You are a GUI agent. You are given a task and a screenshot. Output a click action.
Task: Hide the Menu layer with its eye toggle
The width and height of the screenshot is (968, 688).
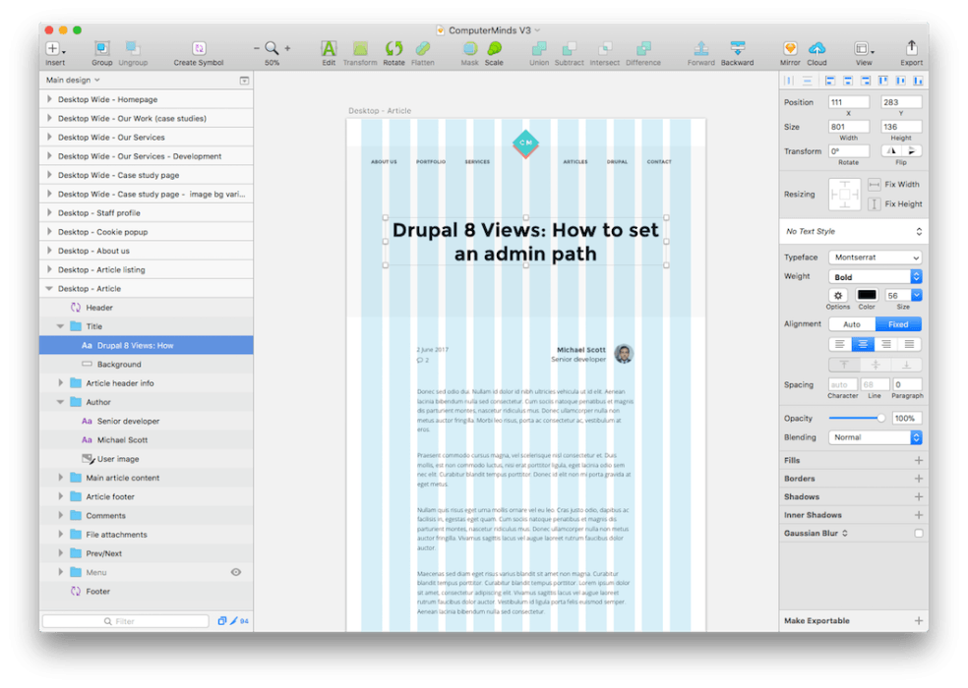234,572
